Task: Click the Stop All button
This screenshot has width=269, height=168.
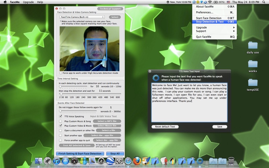Action: [115, 154]
